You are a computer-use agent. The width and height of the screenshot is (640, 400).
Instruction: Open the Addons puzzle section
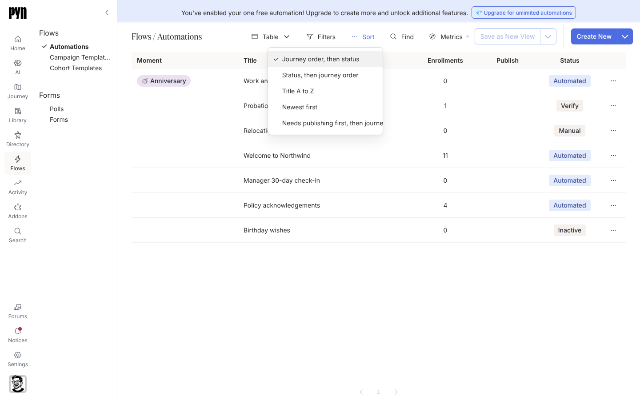coord(18,211)
